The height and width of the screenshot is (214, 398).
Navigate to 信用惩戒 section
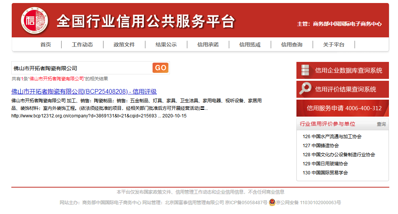[250, 45]
